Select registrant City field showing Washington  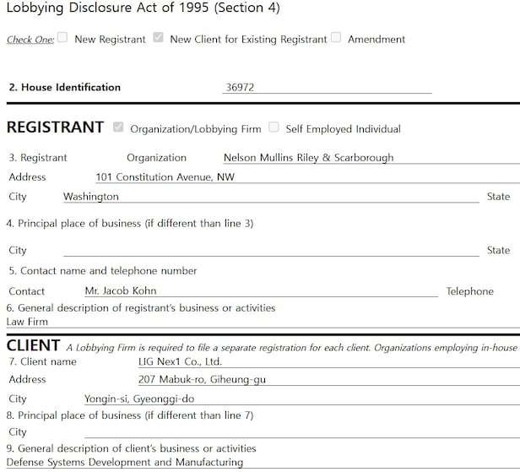click(x=270, y=197)
